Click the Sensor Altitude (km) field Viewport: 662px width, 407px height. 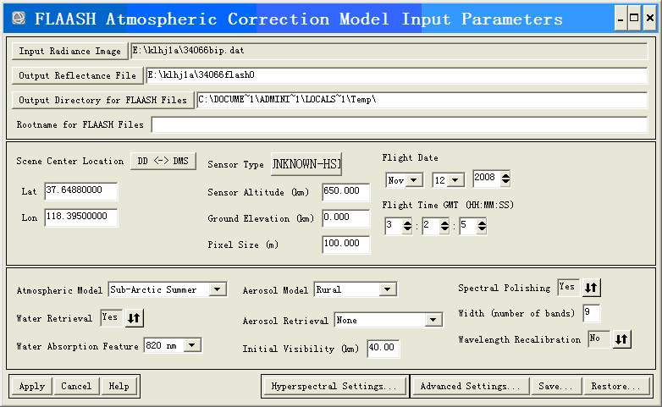(345, 192)
